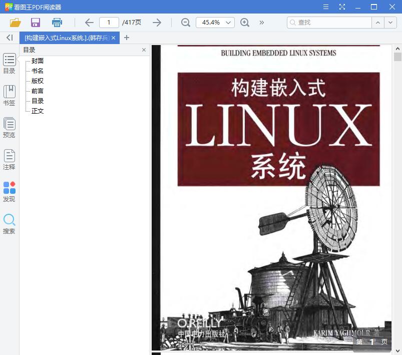402x355 pixels.
Task: Show more toolbar tools with the double chevron
Action: click(261, 23)
